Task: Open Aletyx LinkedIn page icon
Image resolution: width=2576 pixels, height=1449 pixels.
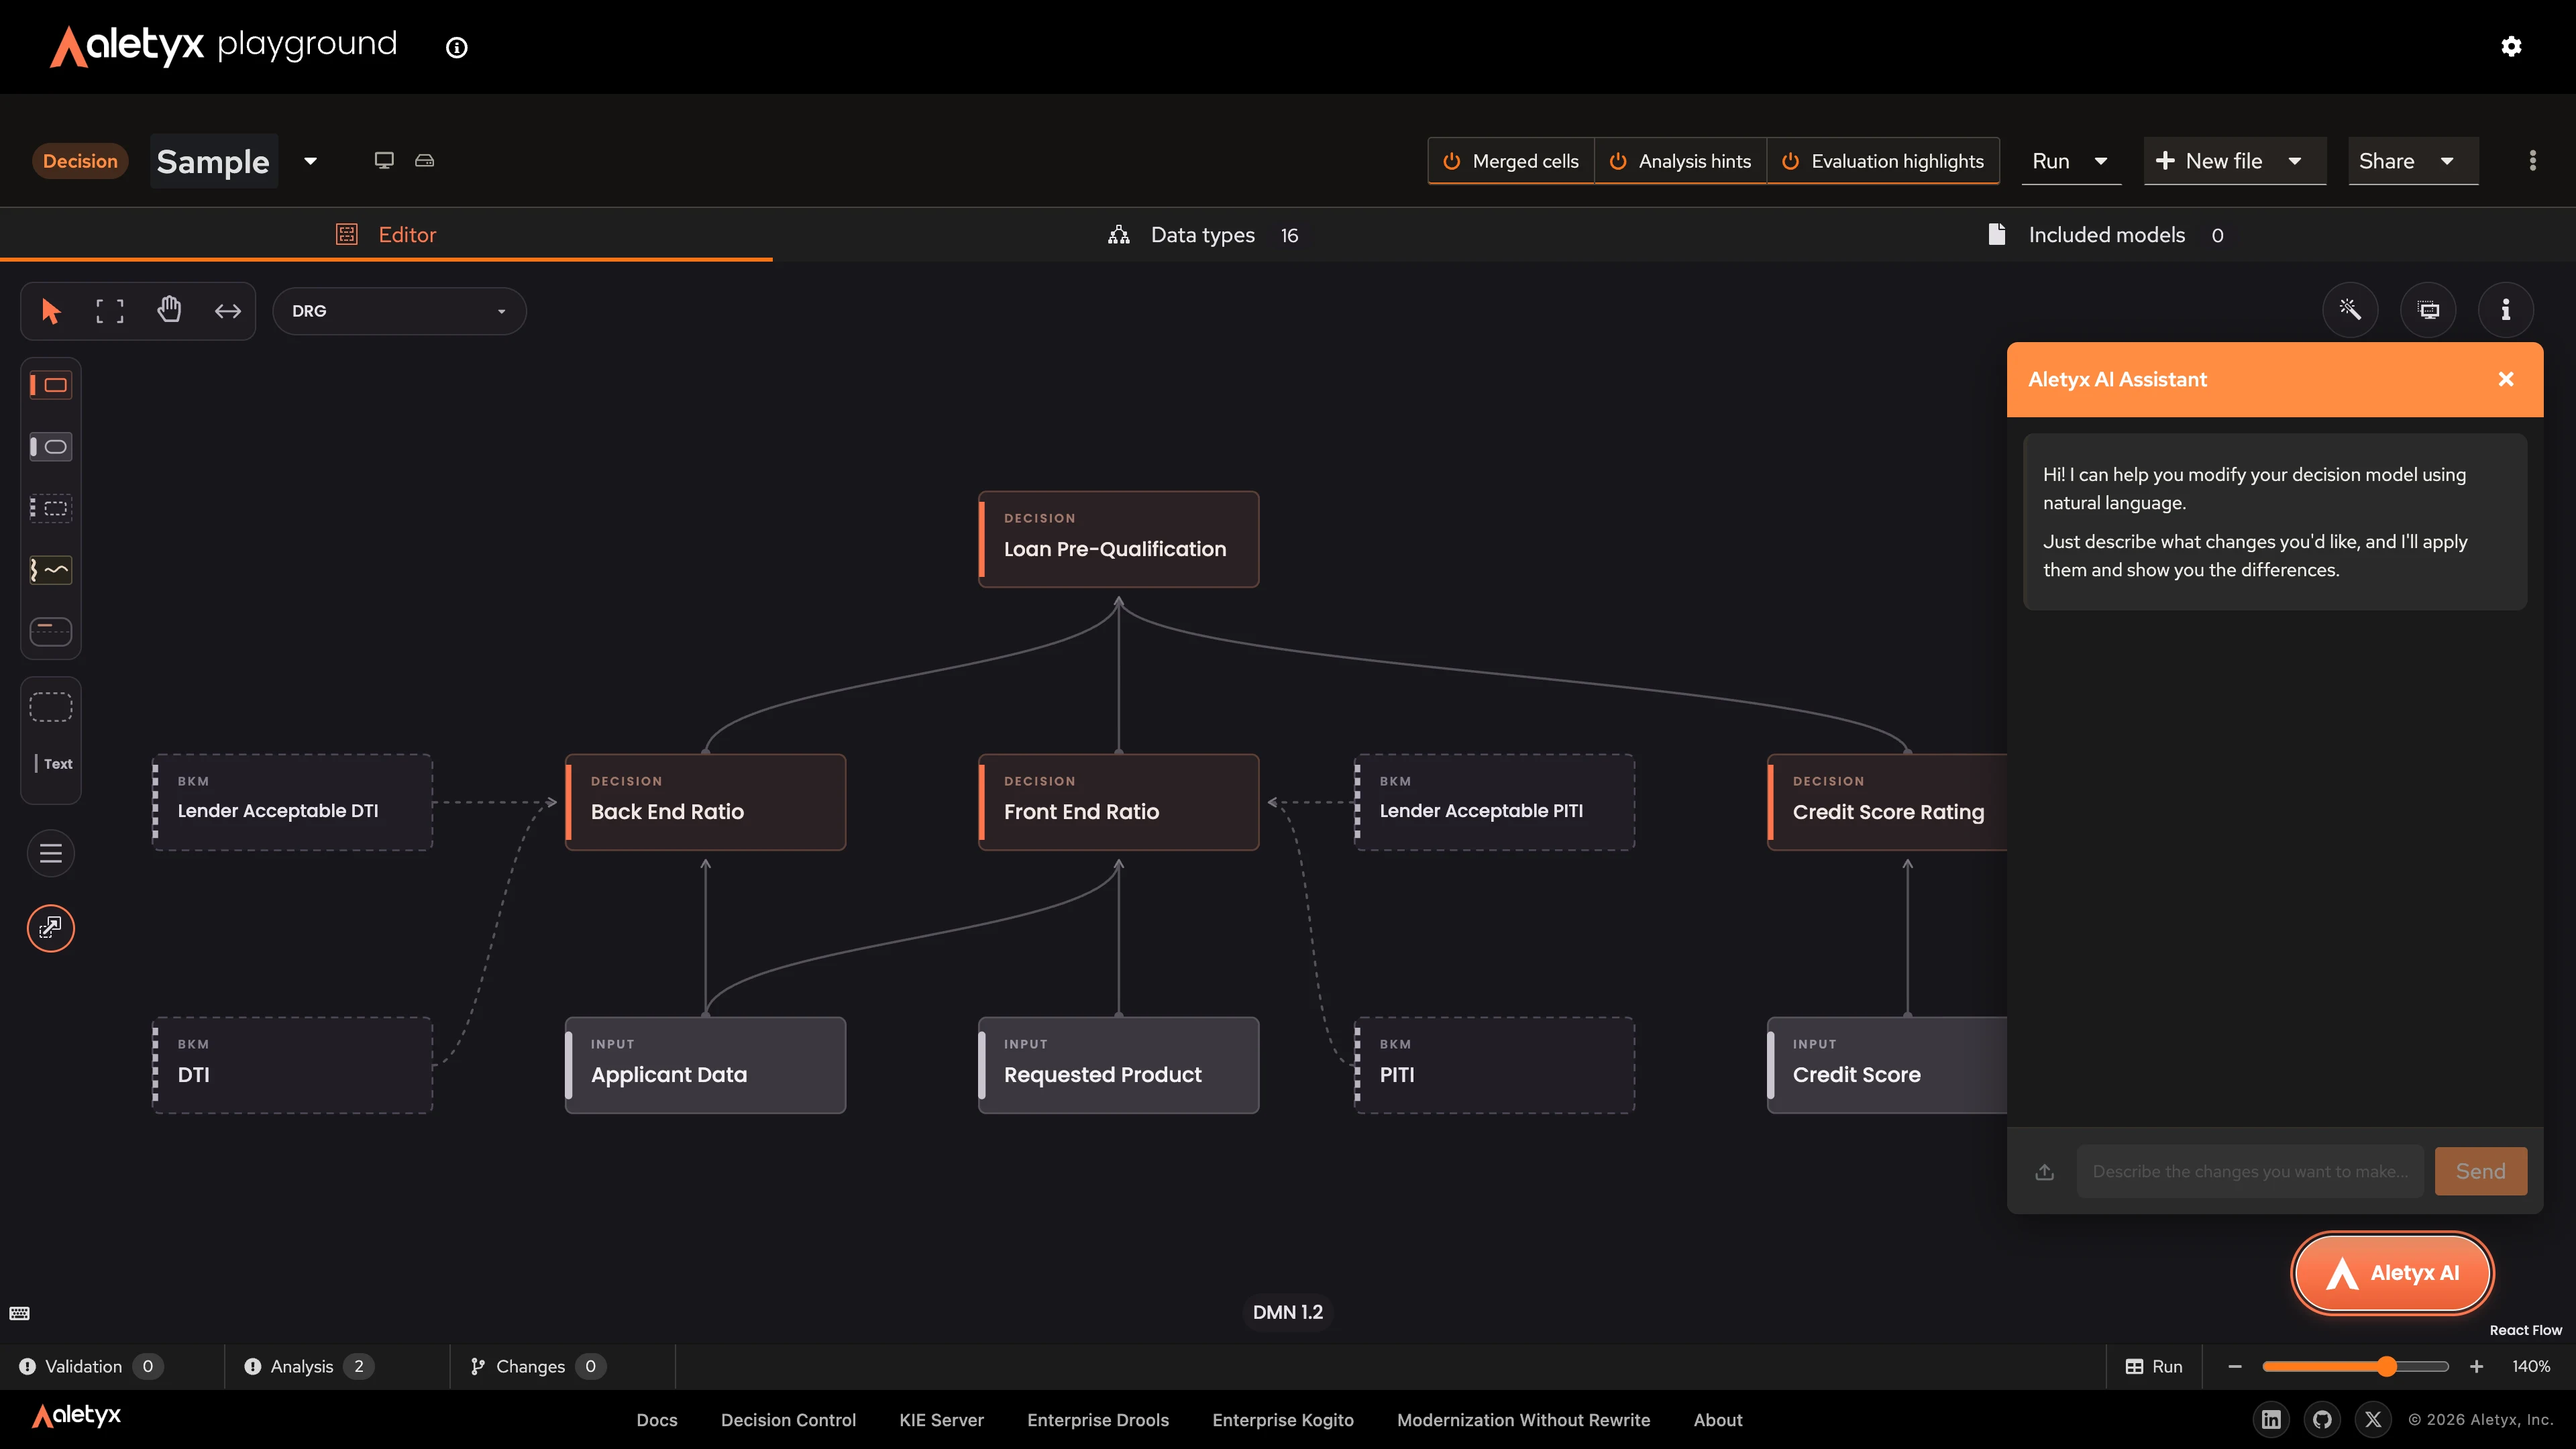Action: tap(2271, 1419)
